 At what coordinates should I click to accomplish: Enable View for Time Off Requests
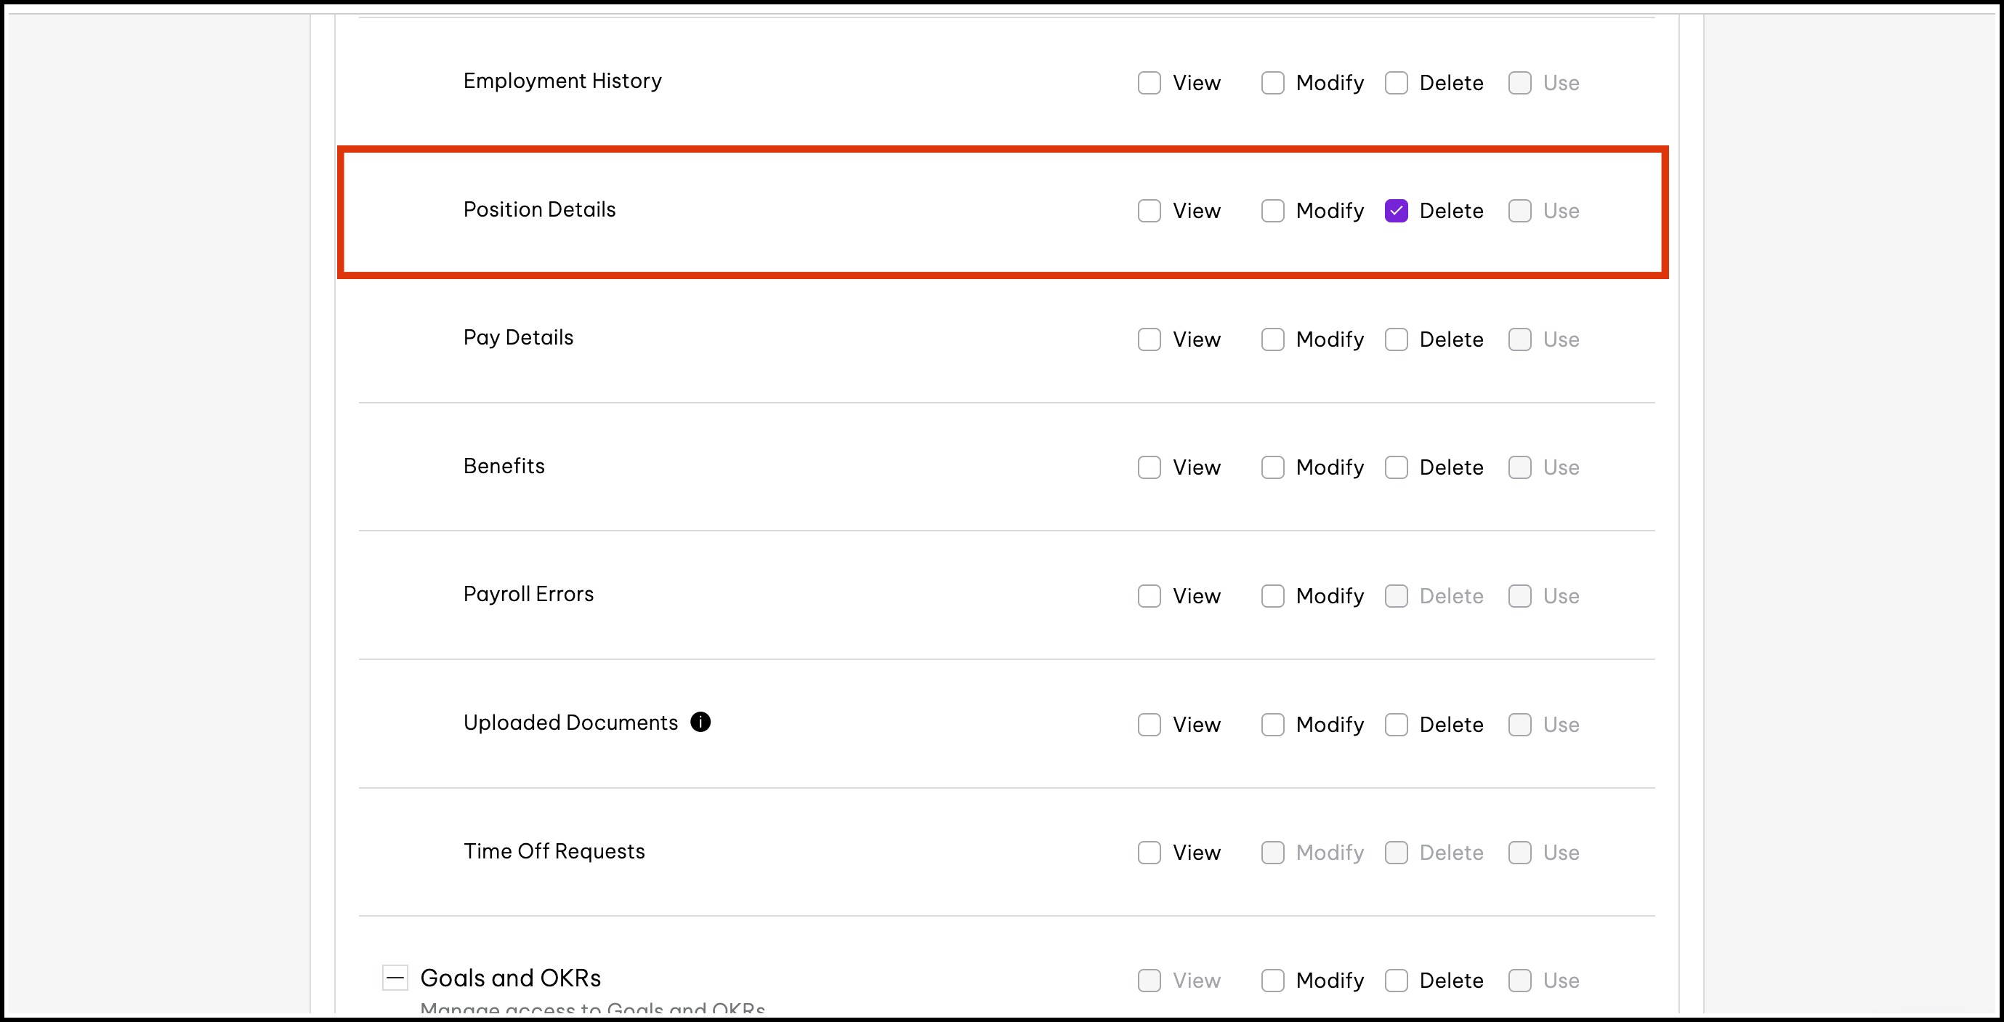[x=1149, y=853]
